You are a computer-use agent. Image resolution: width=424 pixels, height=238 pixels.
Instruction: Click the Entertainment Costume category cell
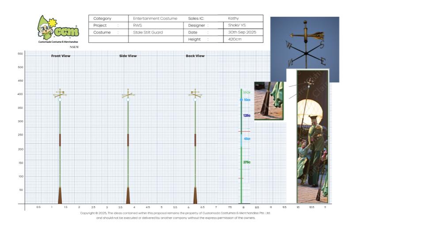pos(155,19)
